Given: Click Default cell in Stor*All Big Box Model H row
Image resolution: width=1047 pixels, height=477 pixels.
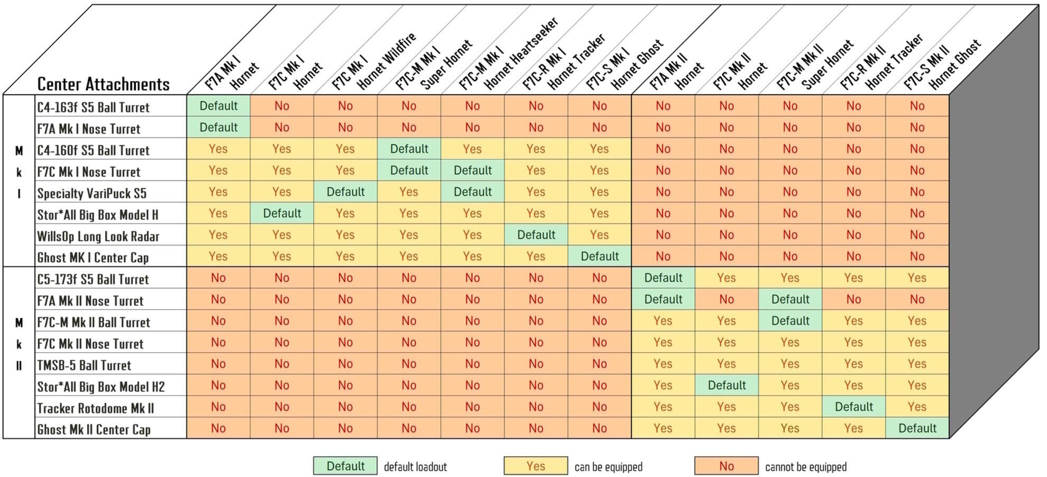Looking at the screenshot, I should pos(282,214).
